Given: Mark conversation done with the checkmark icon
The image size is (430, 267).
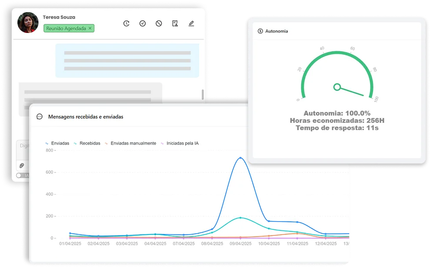Looking at the screenshot, I should (143, 23).
